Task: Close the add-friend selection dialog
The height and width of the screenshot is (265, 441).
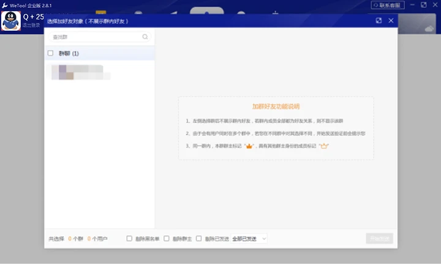Action: coord(391,21)
